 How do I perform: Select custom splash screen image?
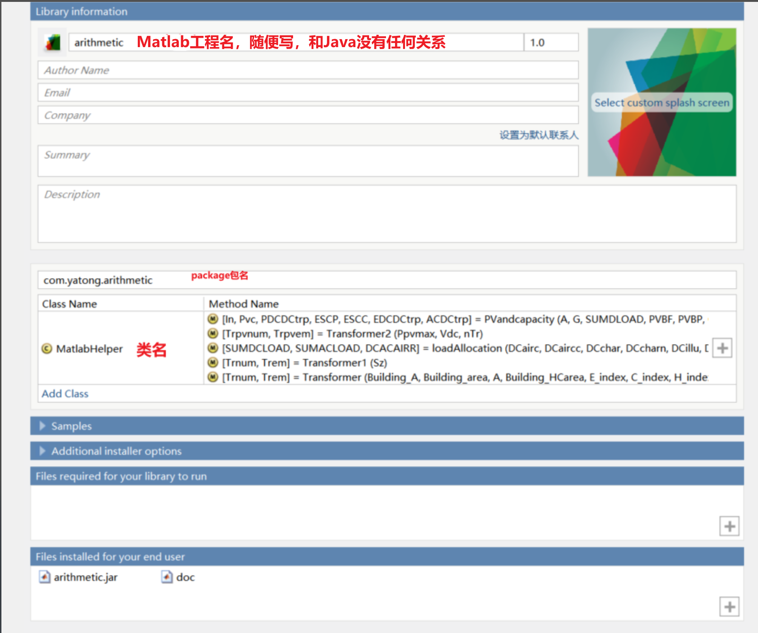[x=662, y=103]
